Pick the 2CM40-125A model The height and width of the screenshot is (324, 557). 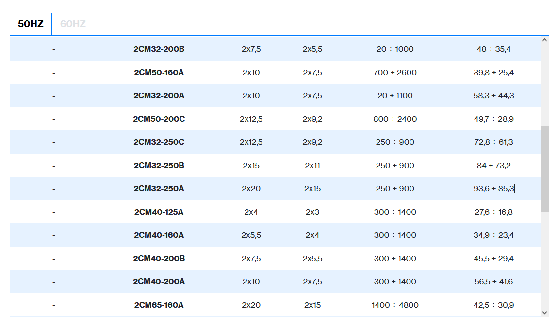(159, 212)
